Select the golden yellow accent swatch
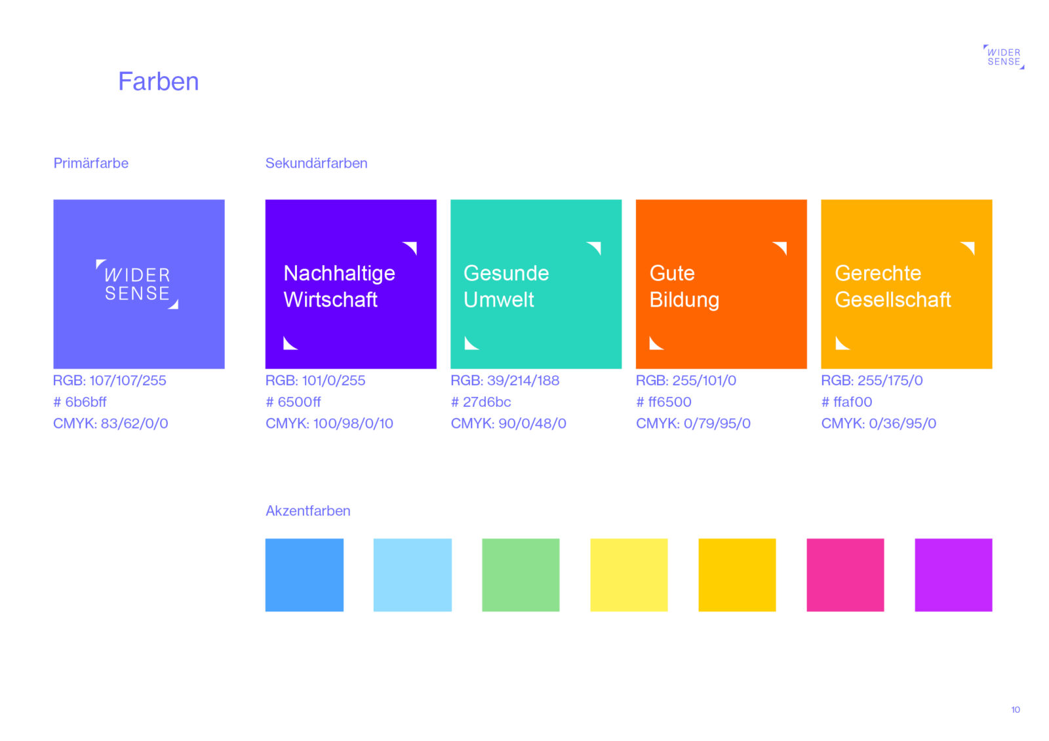Screen dimensions: 1049x741 point(737,575)
